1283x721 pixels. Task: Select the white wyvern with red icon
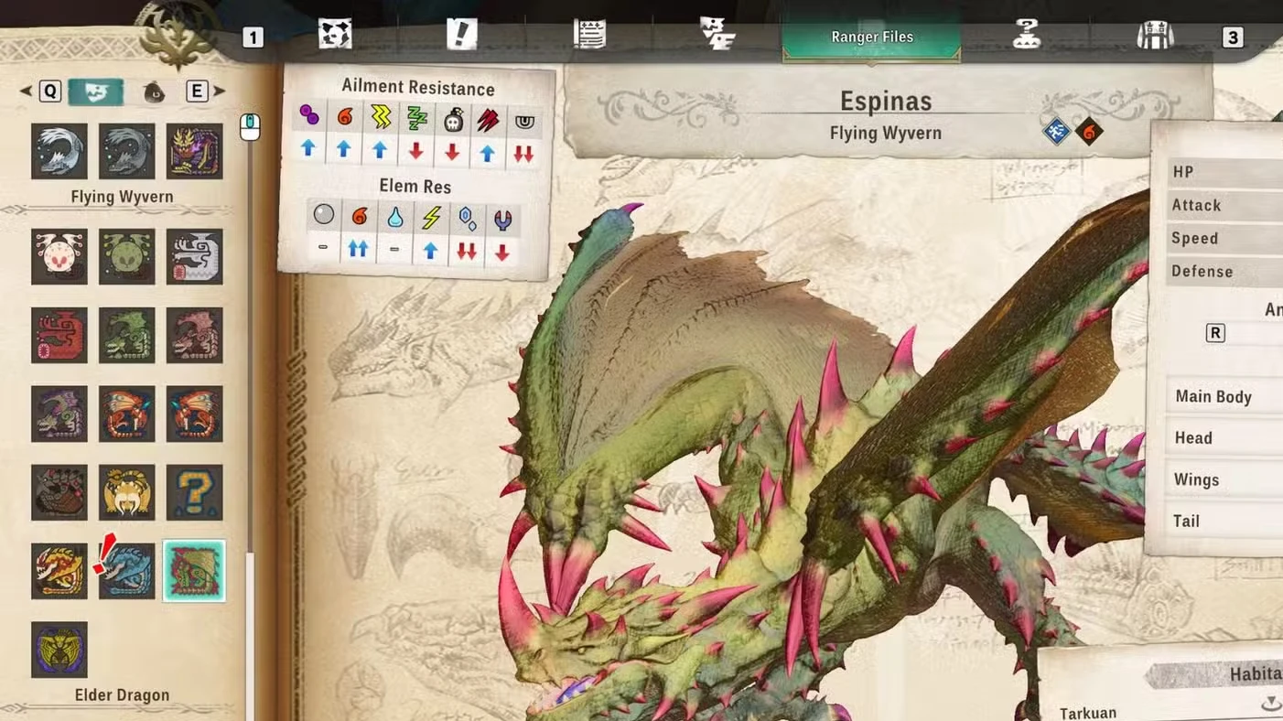coord(195,257)
